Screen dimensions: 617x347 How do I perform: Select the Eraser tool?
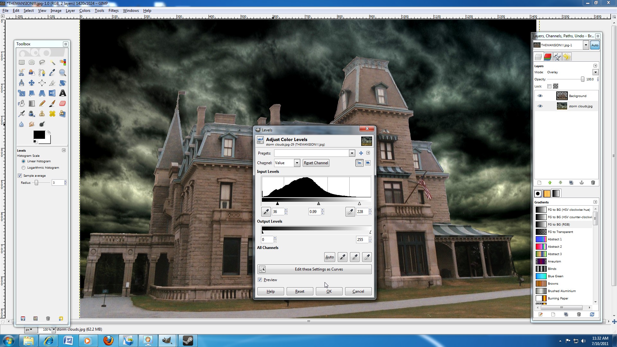(x=63, y=103)
